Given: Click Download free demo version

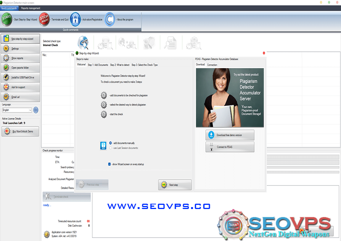Looking at the screenshot, I should click(x=230, y=135).
